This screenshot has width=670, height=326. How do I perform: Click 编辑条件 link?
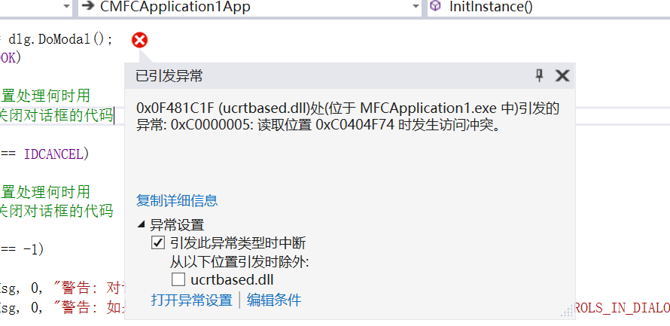[274, 300]
